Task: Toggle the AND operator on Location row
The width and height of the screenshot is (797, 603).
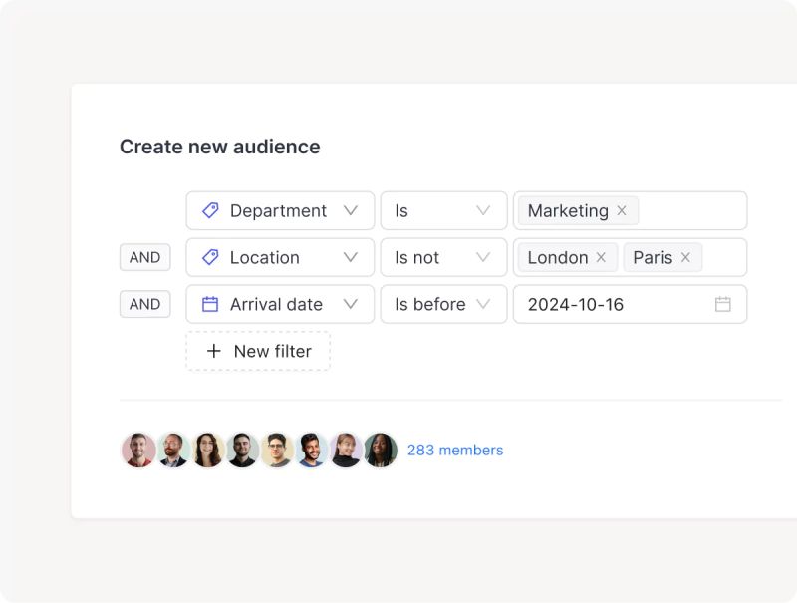Action: point(144,257)
